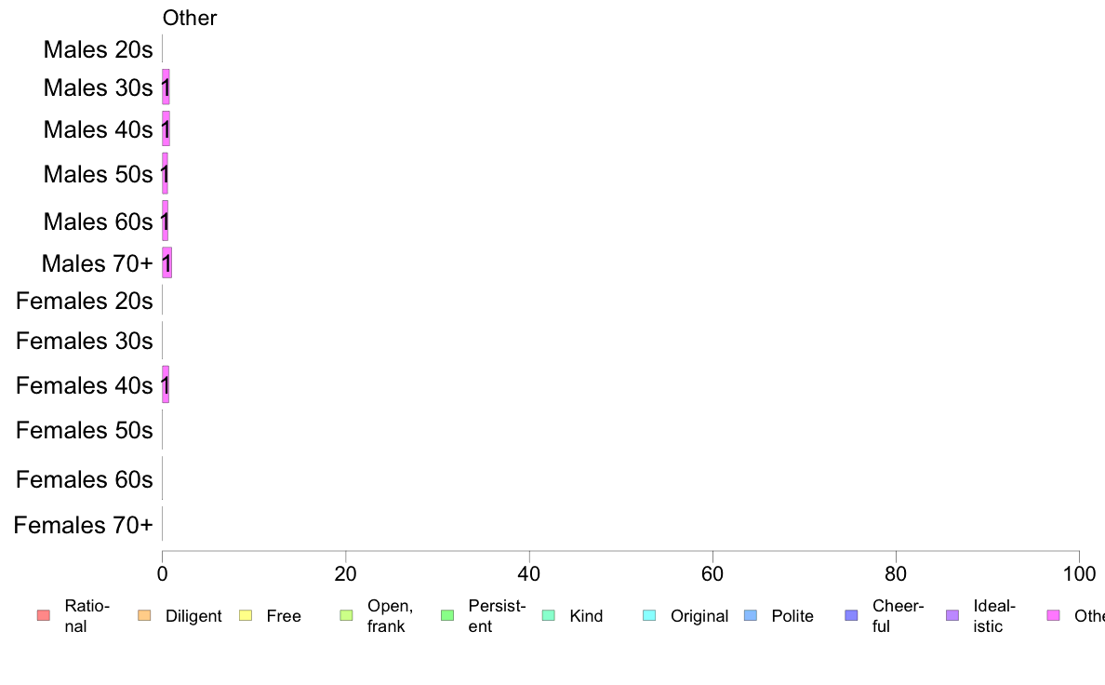Click the Other chart title
1105x685 pixels.
(x=190, y=18)
